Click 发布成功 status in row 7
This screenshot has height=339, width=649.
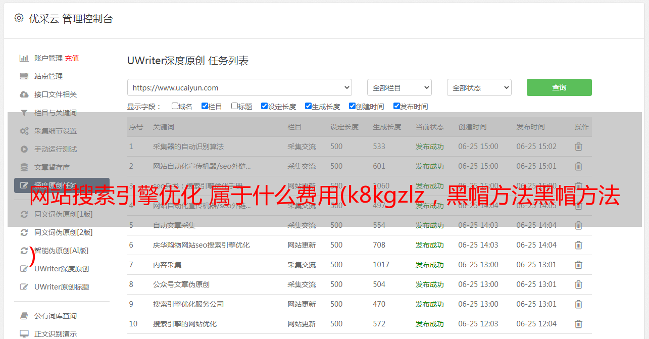tap(430, 265)
